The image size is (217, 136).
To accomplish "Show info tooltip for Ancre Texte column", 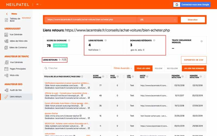I will pyautogui.click(x=147, y=76).
